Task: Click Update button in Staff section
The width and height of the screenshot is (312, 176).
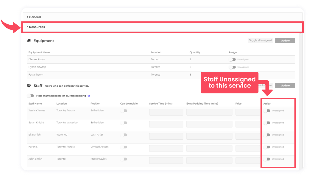Action: click(285, 85)
